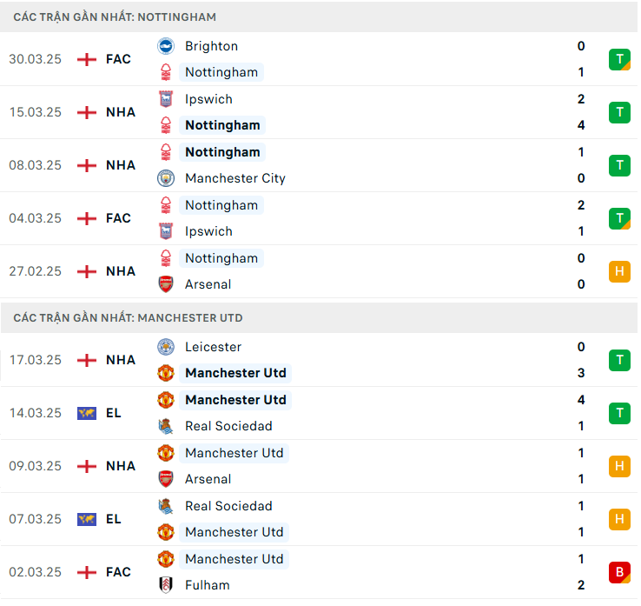This screenshot has height=606, width=641.
Task: Click the Manchester City crest icon
Action: point(165,178)
